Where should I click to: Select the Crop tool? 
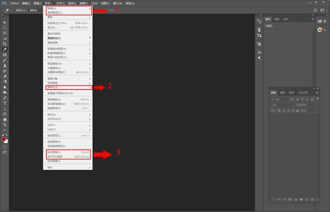5,44
